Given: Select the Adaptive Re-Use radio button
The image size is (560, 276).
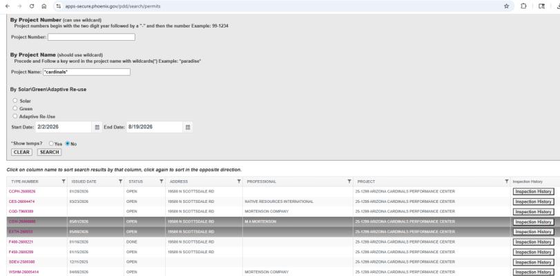Looking at the screenshot, I should coord(15,116).
